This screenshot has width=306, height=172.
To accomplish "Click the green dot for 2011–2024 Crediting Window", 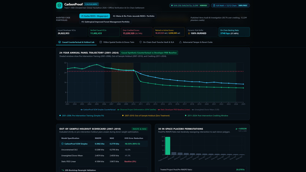I will pos(186,115).
